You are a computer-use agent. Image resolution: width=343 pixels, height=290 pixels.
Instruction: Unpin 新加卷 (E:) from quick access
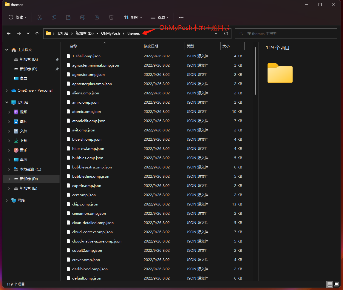click(57, 69)
